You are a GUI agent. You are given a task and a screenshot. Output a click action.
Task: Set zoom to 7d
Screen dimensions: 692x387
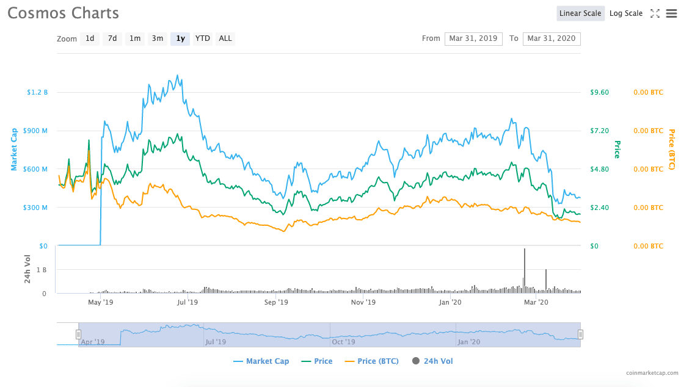(112, 38)
